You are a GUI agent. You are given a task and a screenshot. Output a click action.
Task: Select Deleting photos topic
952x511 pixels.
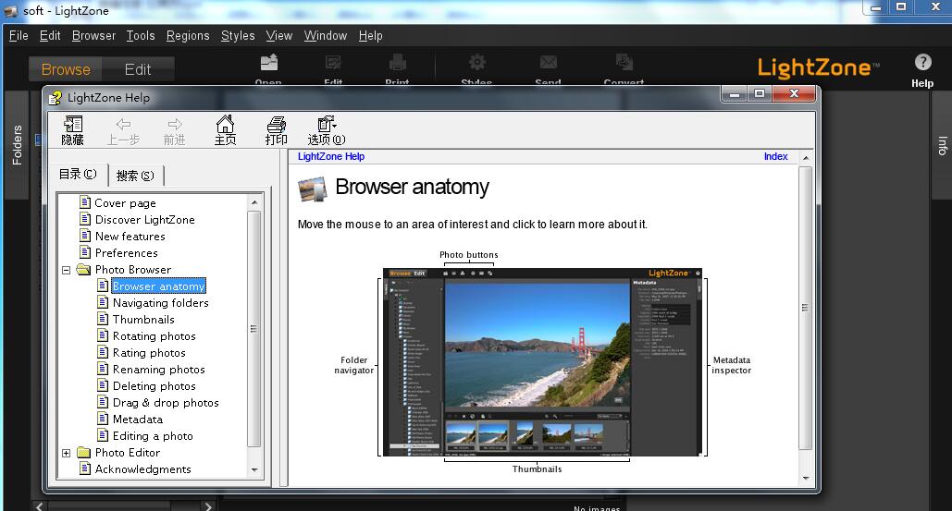coord(155,386)
